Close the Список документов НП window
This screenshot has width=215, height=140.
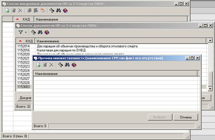[x=210, y=25]
